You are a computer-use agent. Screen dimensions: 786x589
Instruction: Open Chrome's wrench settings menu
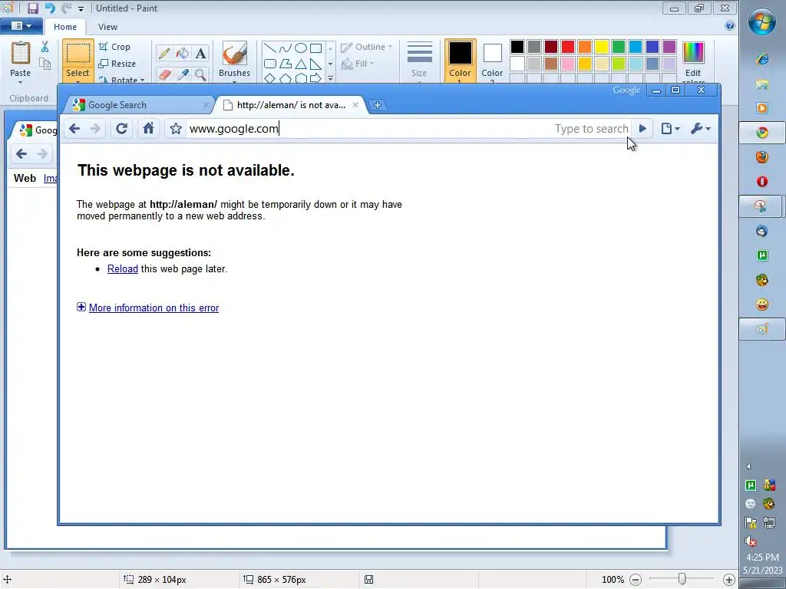pyautogui.click(x=700, y=129)
